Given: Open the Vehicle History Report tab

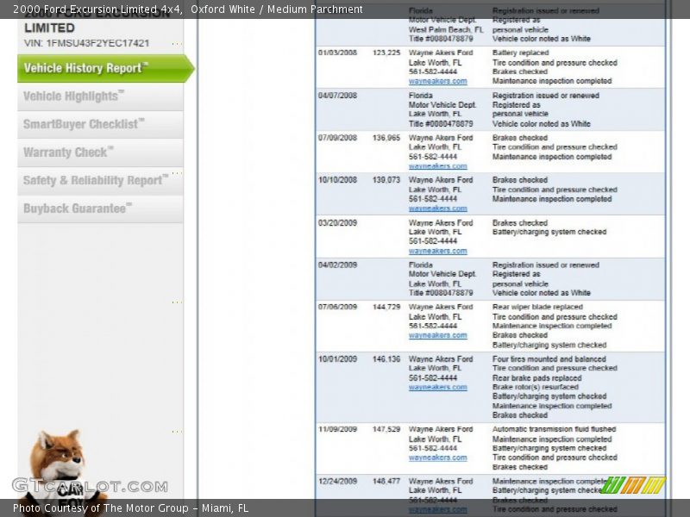Looking at the screenshot, I should point(105,68).
